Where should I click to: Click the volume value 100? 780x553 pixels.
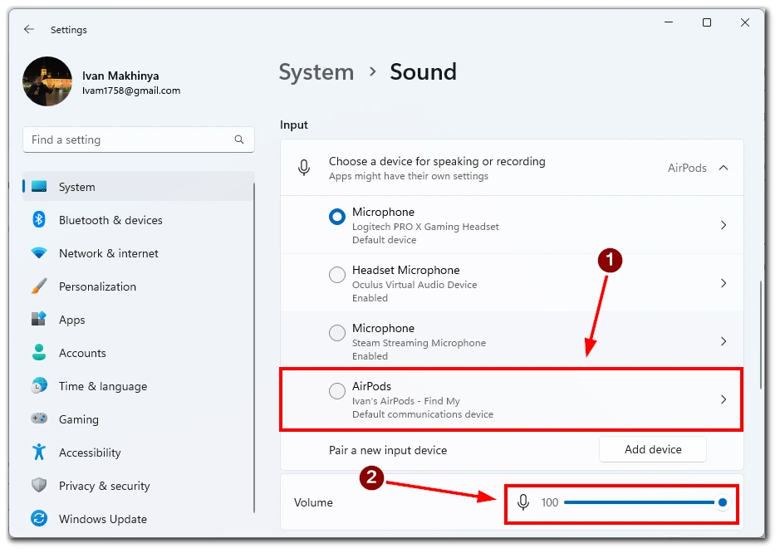[x=550, y=503]
